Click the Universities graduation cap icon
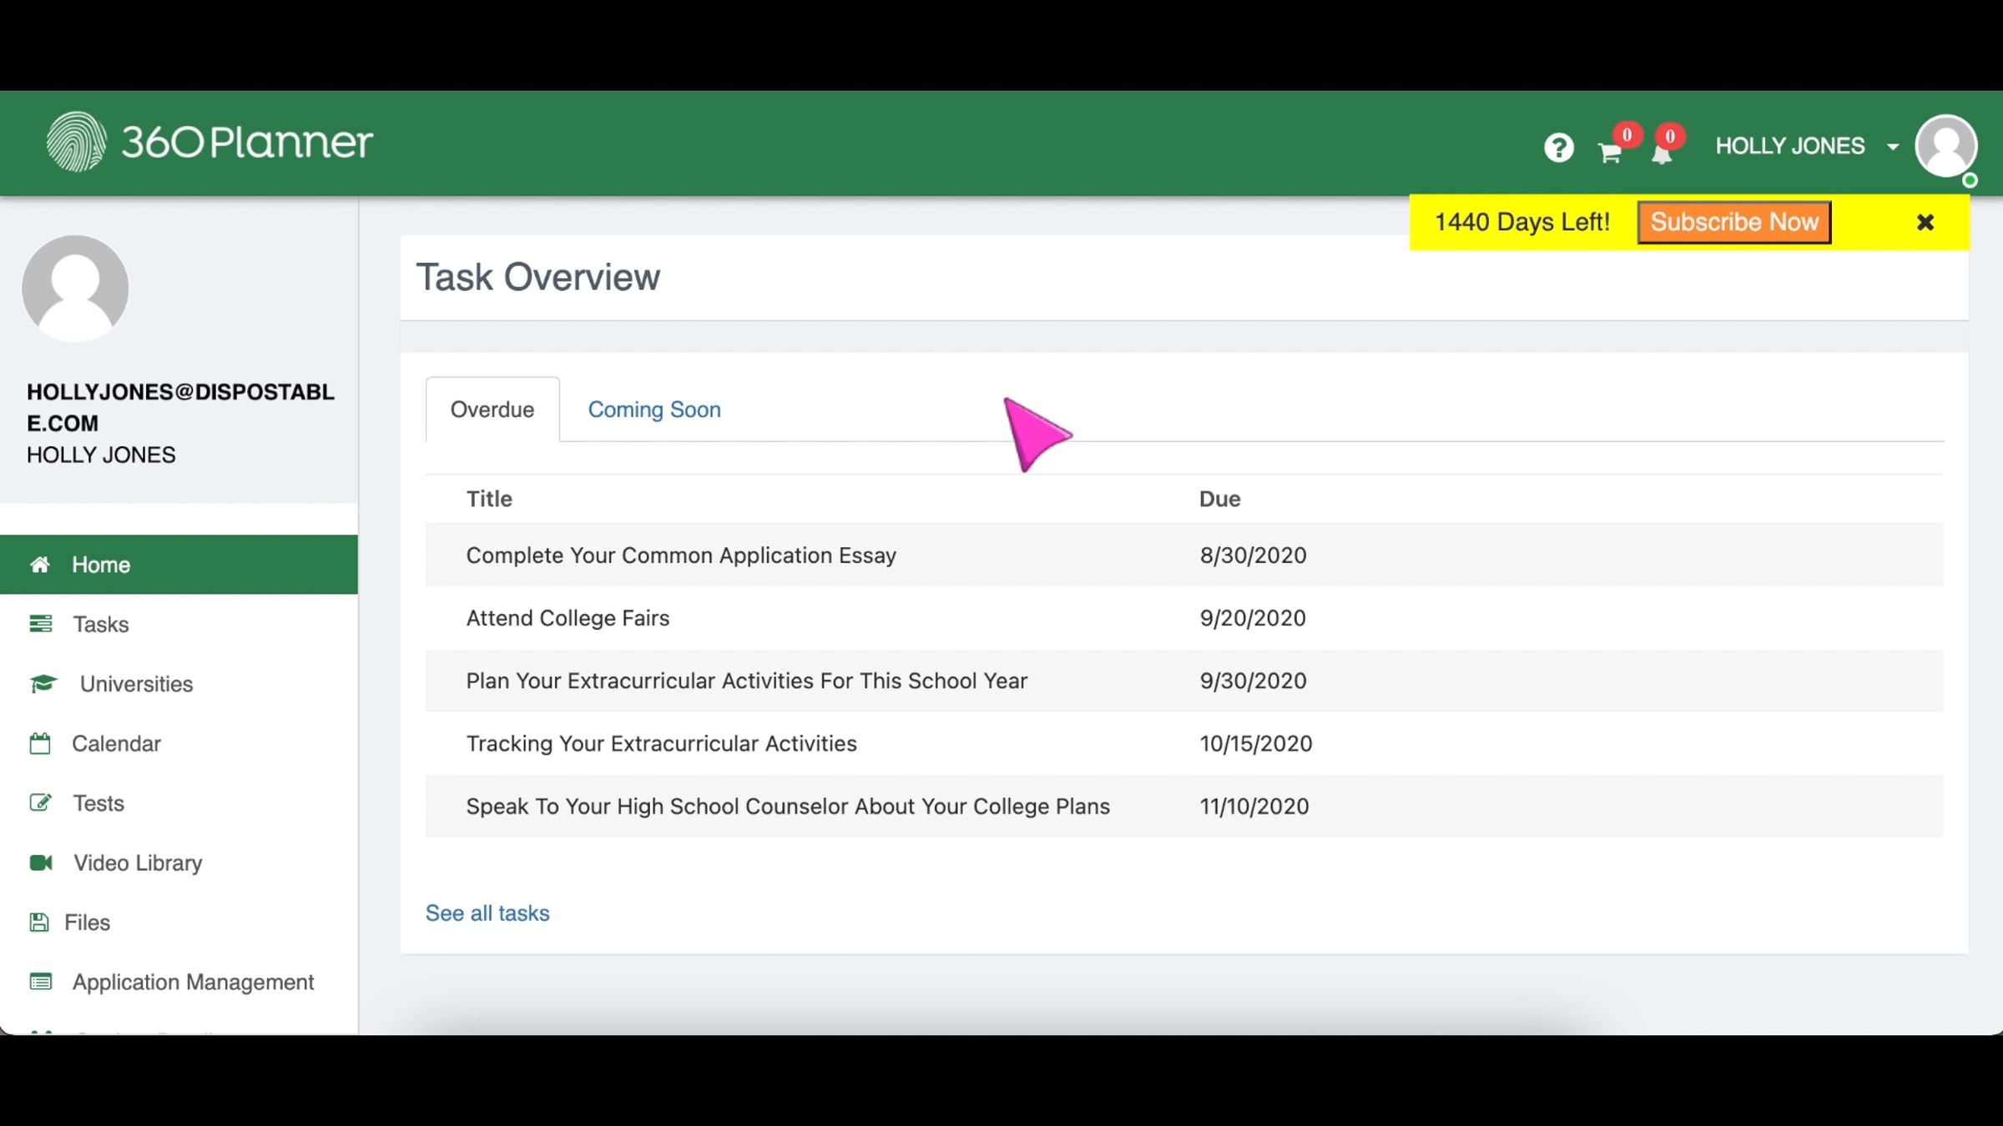Image resolution: width=2003 pixels, height=1126 pixels. point(43,684)
